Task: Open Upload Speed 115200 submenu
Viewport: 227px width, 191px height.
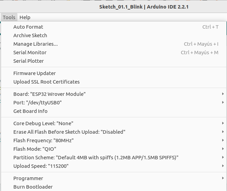Action: [x=41, y=166]
